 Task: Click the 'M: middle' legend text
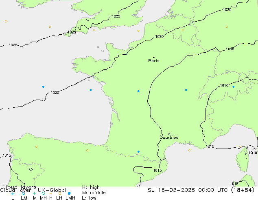point(94,193)
